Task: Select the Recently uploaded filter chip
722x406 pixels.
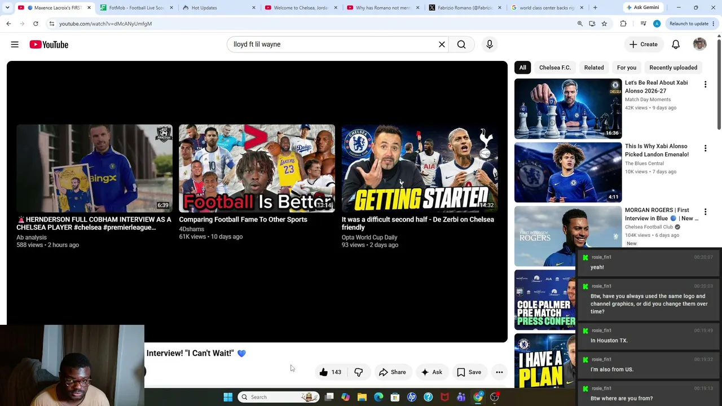Action: coord(673,68)
